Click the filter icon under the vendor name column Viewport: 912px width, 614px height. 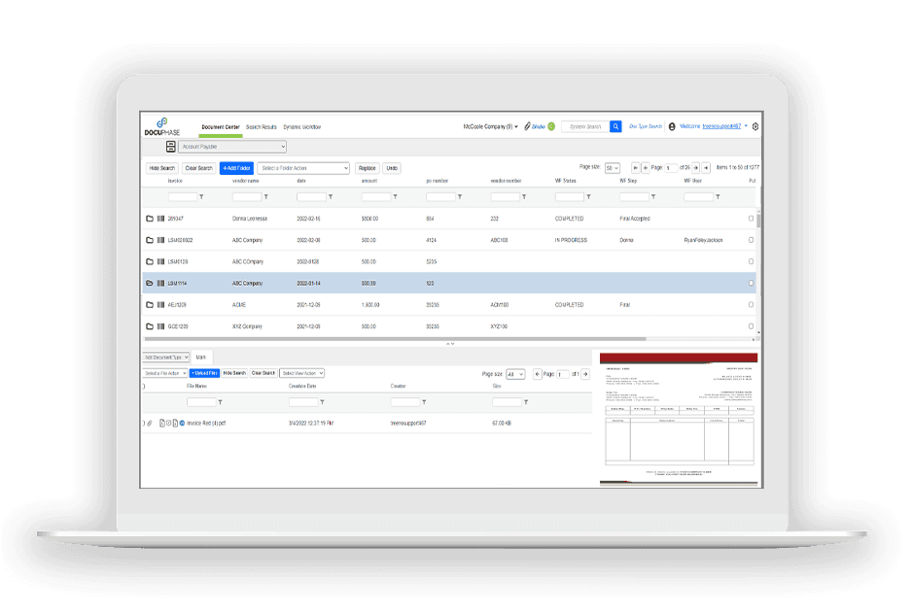264,197
